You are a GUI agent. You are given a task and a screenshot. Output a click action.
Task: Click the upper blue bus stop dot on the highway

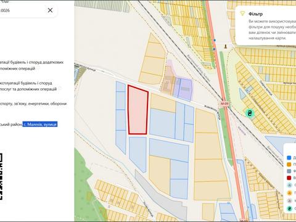pos(215,40)
